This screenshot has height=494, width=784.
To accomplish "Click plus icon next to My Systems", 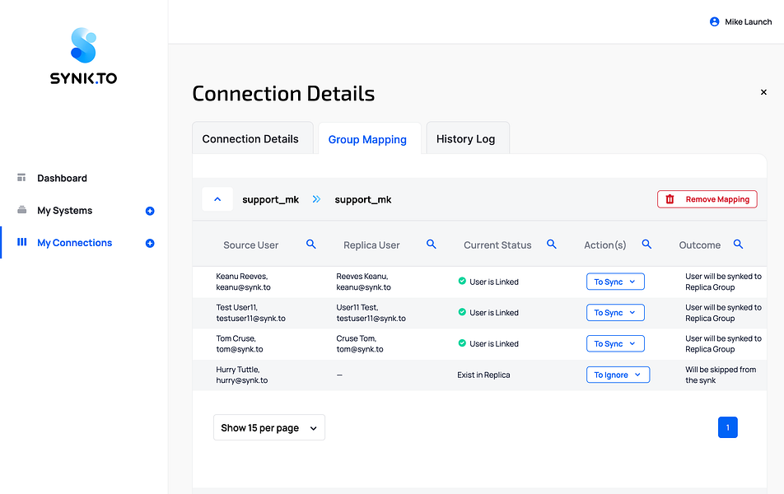I will (x=150, y=212).
